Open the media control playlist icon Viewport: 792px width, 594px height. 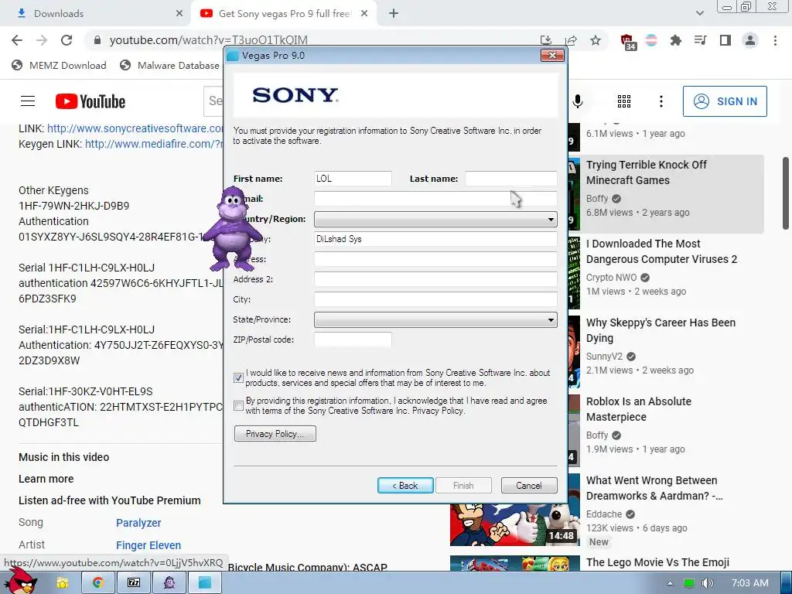pyautogui.click(x=700, y=40)
